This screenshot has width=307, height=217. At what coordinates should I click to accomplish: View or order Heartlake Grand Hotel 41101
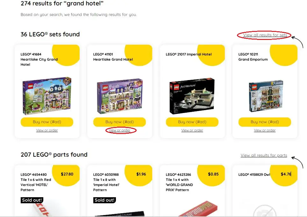(x=120, y=130)
